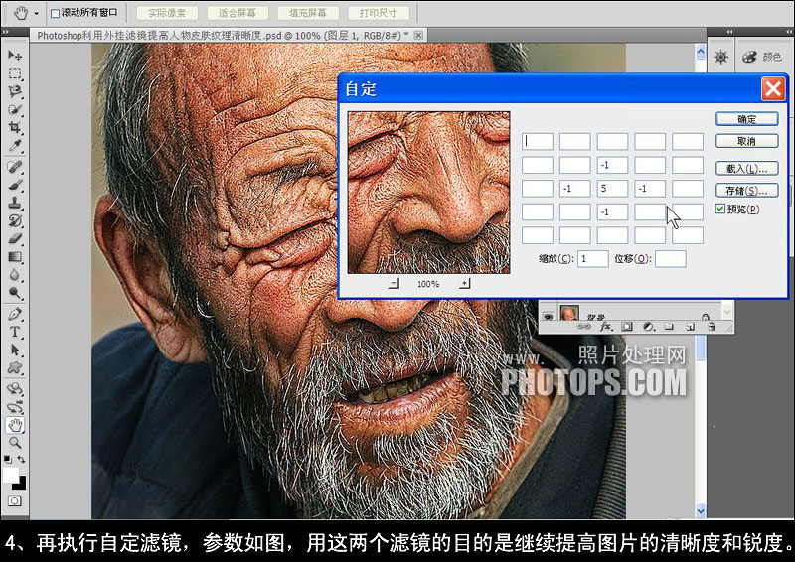Image resolution: width=795 pixels, height=562 pixels.
Task: Click the 缩放(C) scale input field
Action: (592, 259)
